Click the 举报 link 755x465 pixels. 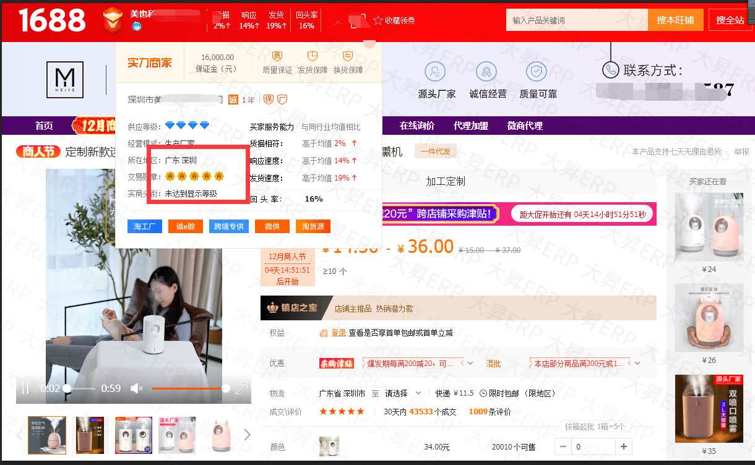point(741,151)
